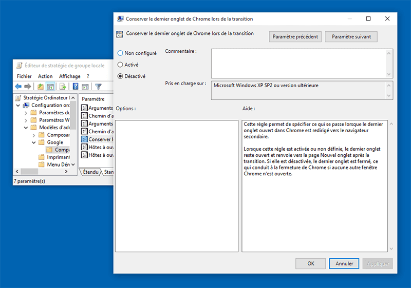The image size is (411, 288).
Task: Click the Imprimant folder icon
Action: coord(42,157)
